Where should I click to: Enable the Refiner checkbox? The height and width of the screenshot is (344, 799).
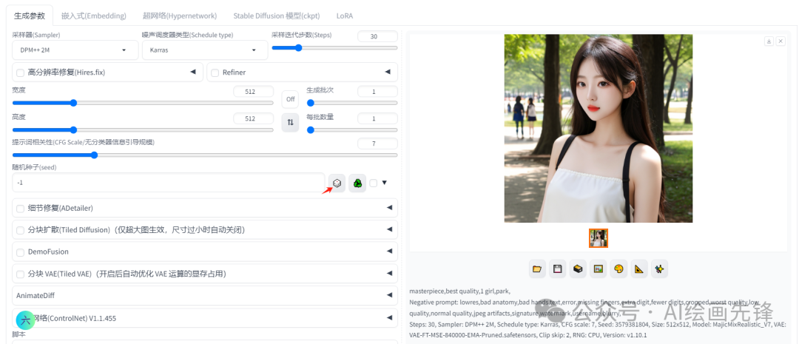[215, 72]
